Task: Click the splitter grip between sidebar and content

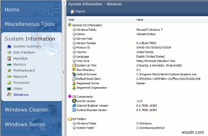Action: [64, 72]
